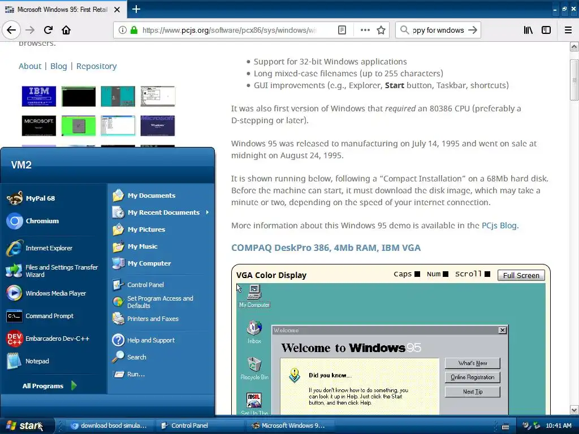Open Set Program Access and Defaults
Image resolution: width=579 pixels, height=434 pixels.
pyautogui.click(x=161, y=302)
